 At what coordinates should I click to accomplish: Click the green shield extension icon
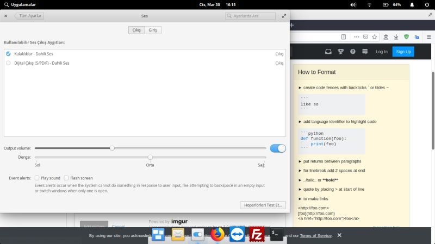click(x=406, y=37)
